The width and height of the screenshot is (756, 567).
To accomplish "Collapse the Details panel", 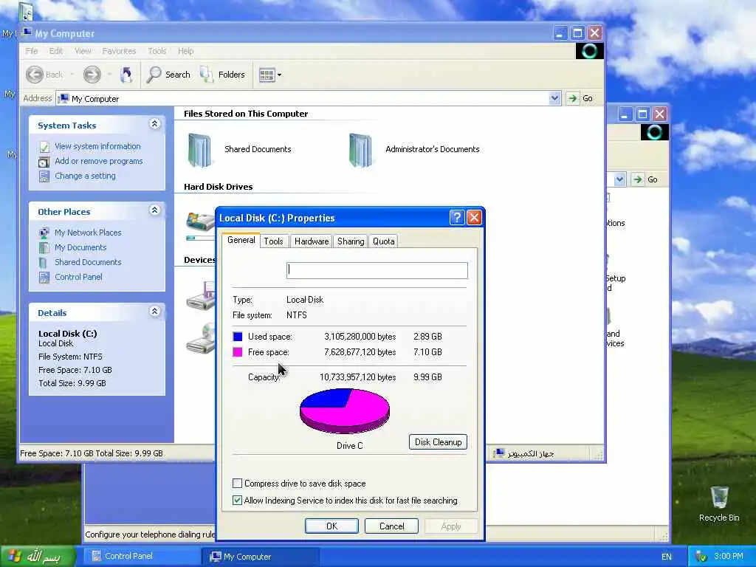I will 155,312.
